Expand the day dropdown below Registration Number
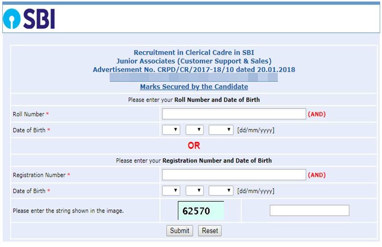The height and width of the screenshot is (247, 382). [x=171, y=191]
